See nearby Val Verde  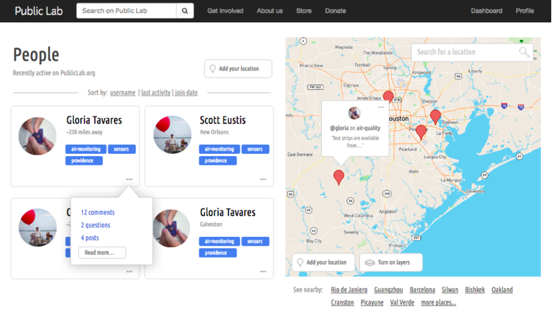click(x=402, y=302)
